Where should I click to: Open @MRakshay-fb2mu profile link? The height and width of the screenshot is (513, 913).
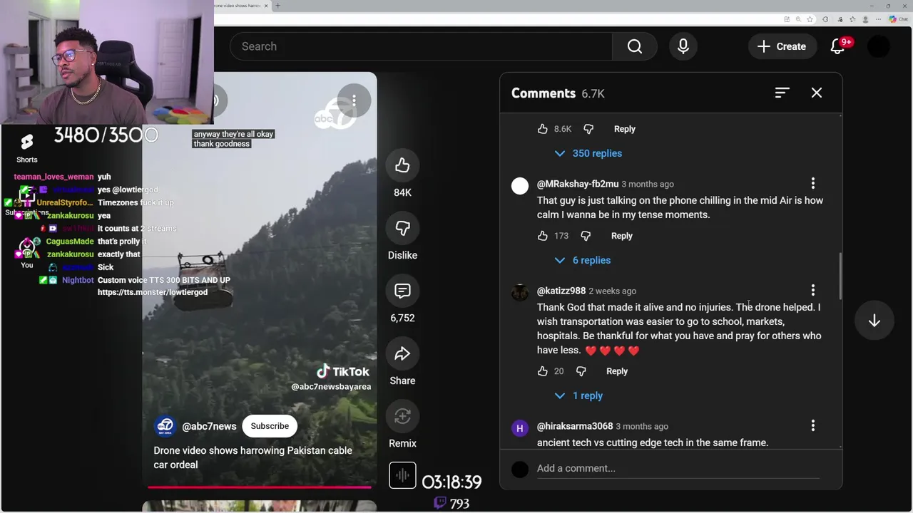point(578,184)
